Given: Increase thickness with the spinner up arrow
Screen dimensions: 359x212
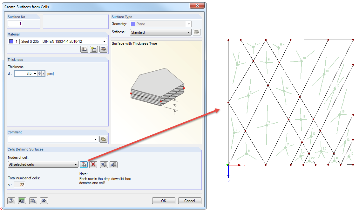Looking at the screenshot, I should tap(40, 73).
